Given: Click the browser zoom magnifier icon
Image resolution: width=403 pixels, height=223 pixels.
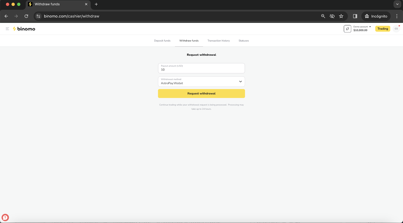Looking at the screenshot, I should coord(323,16).
